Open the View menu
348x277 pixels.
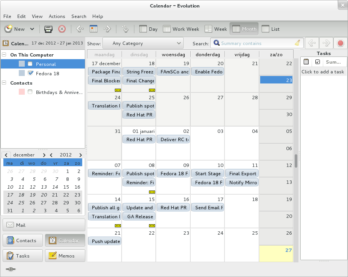tap(37, 16)
